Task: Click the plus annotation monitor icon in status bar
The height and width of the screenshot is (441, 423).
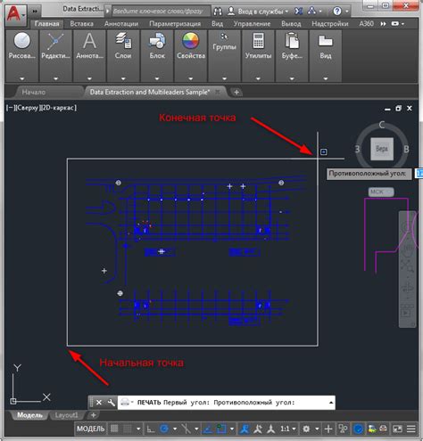Action: tap(328, 429)
